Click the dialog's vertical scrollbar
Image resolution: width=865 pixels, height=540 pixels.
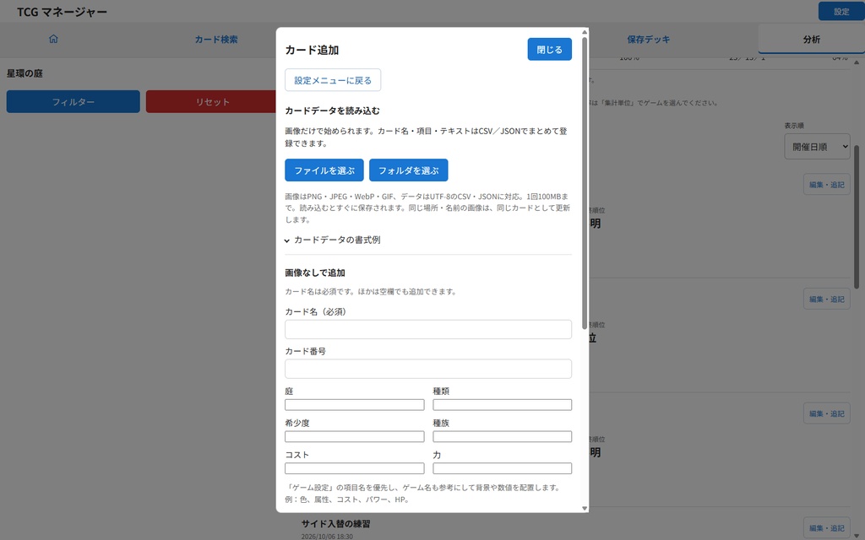tap(585, 182)
